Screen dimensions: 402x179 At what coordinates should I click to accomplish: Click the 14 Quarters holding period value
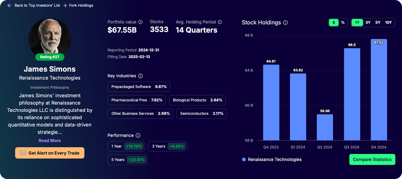click(196, 30)
